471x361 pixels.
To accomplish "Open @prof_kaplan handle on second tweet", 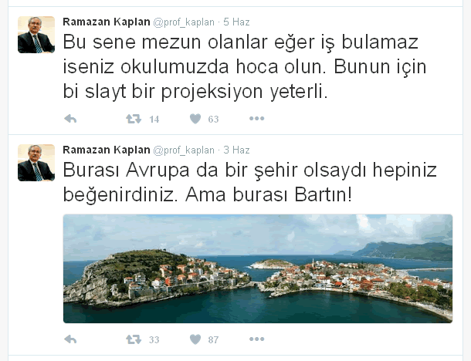I will [x=184, y=150].
